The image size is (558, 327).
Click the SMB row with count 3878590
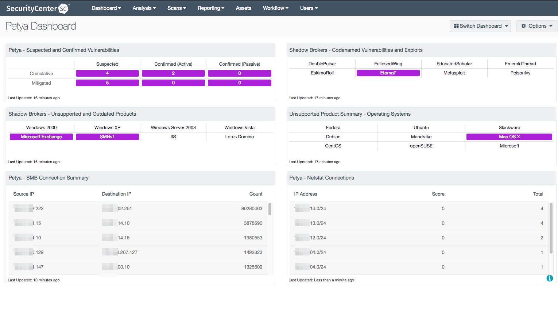point(138,223)
